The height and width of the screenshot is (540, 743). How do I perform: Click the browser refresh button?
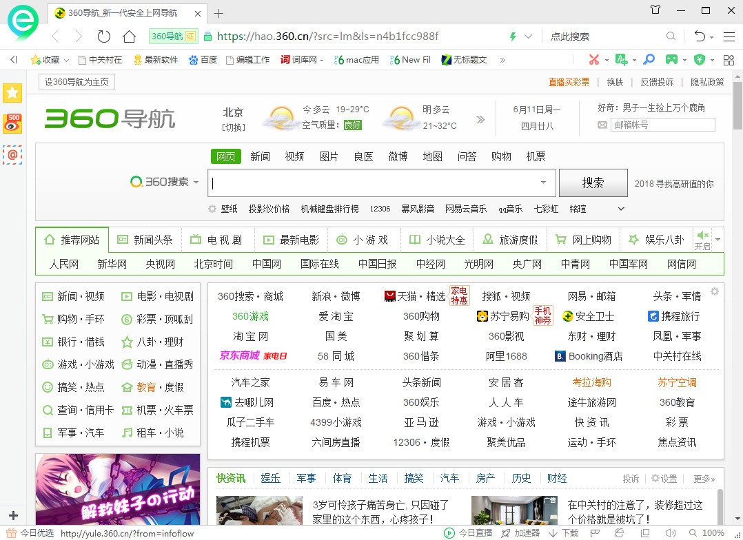[x=103, y=37]
